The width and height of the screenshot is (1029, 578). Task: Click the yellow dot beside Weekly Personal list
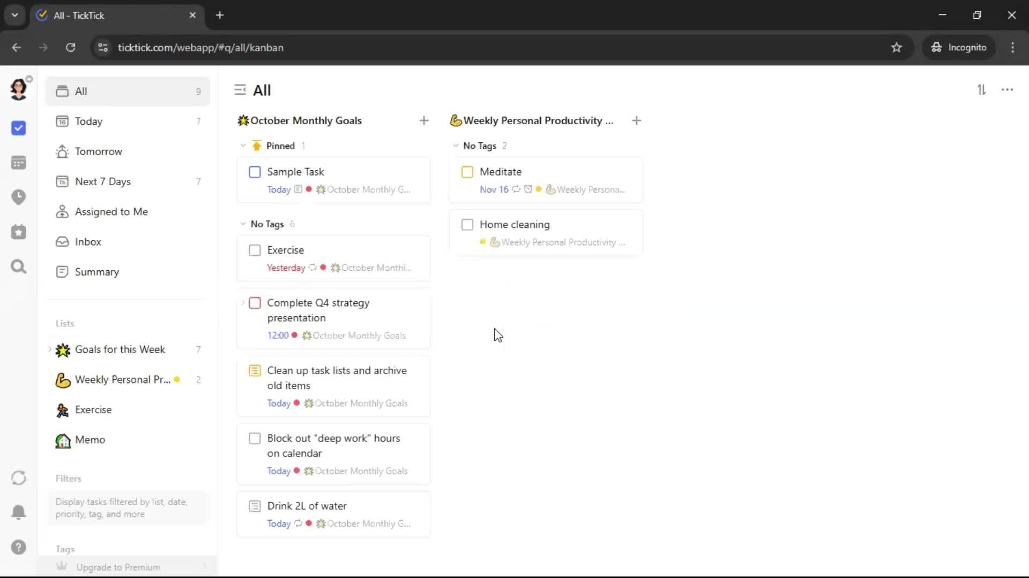coord(177,379)
